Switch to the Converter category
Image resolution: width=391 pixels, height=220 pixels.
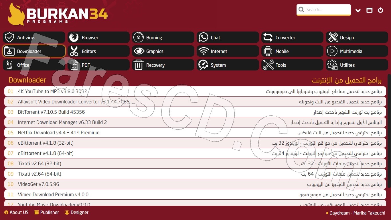pos(292,38)
